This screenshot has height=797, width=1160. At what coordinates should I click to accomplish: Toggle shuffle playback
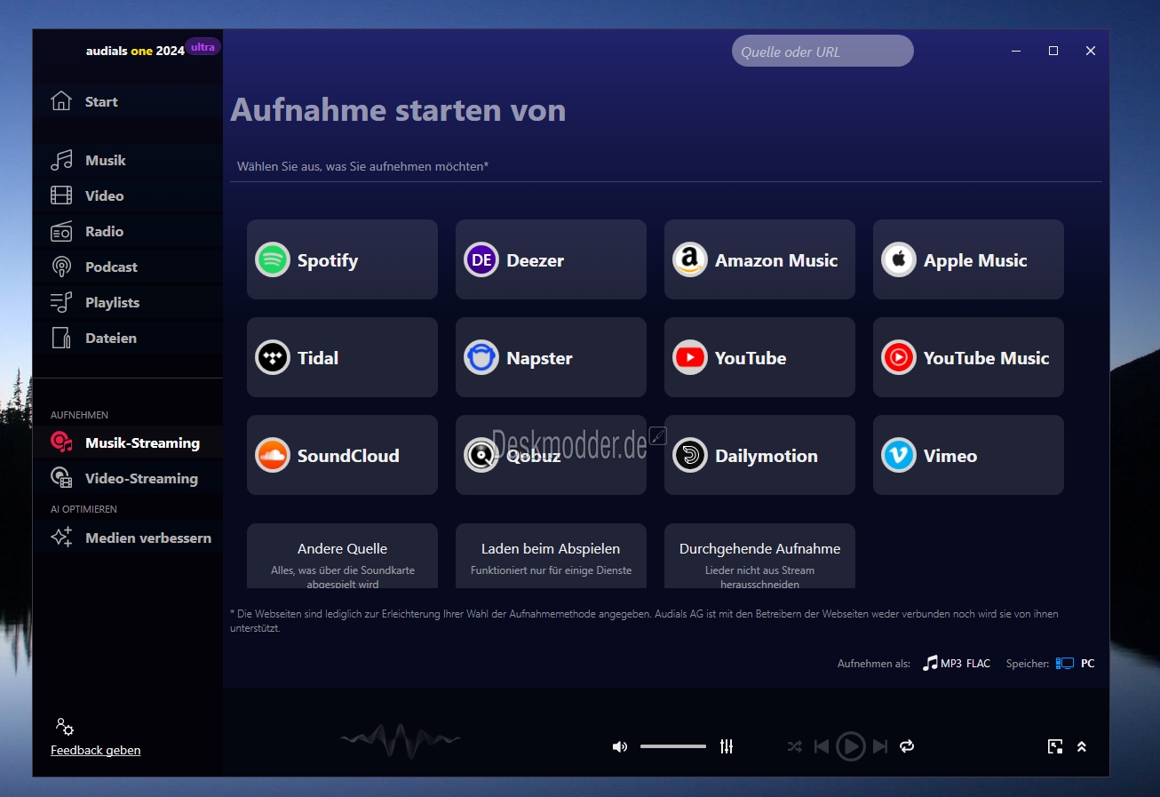[x=794, y=746]
